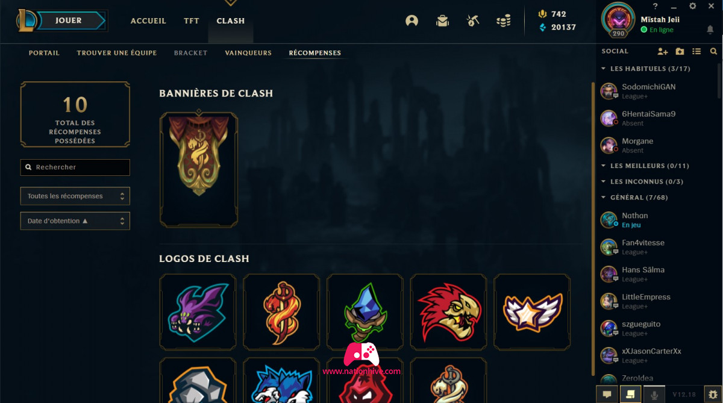Click the Rechercher search field

click(75, 167)
